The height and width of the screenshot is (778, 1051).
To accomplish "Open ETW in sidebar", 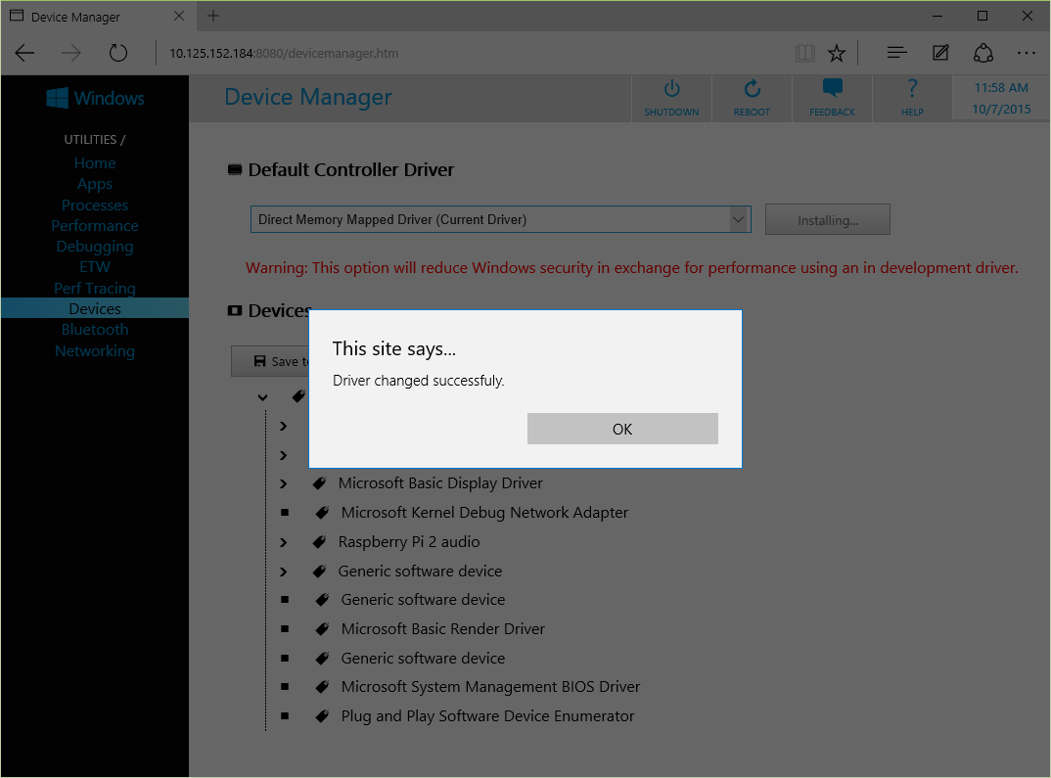I will 95,267.
